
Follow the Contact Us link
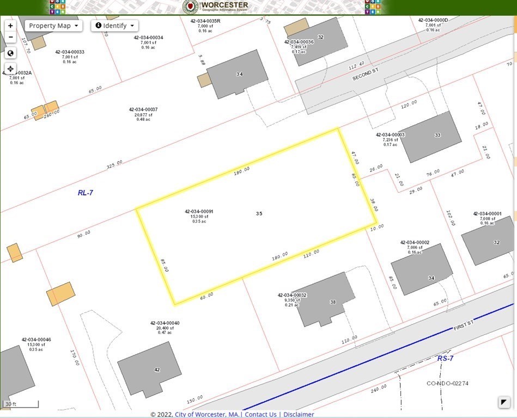point(260,414)
